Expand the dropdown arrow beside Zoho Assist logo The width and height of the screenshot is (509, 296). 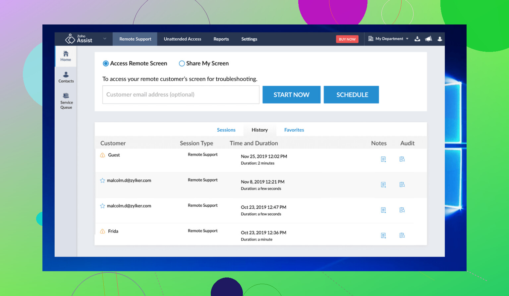point(105,39)
